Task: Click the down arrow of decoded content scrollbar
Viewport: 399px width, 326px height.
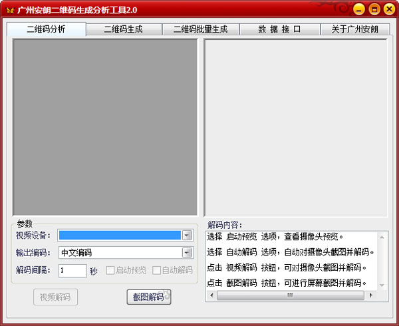Action: [x=382, y=286]
